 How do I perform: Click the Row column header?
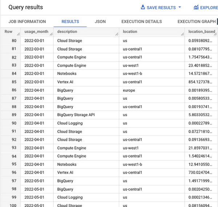pos(8,32)
